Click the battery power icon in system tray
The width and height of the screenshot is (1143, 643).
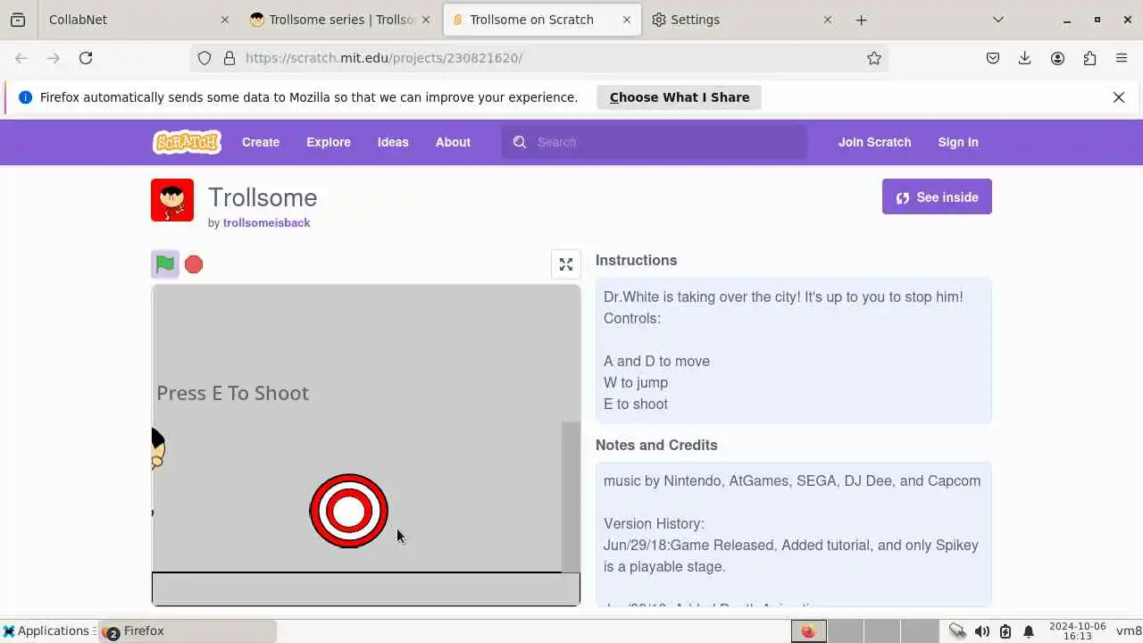click(x=1005, y=631)
